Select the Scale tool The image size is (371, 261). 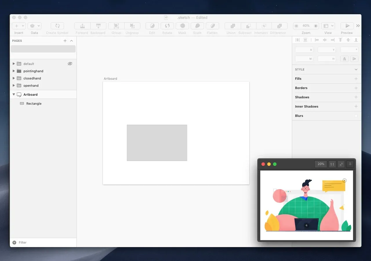tap(197, 26)
